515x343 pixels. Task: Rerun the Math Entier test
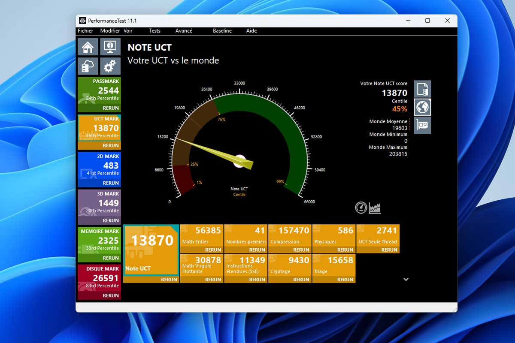(213, 250)
